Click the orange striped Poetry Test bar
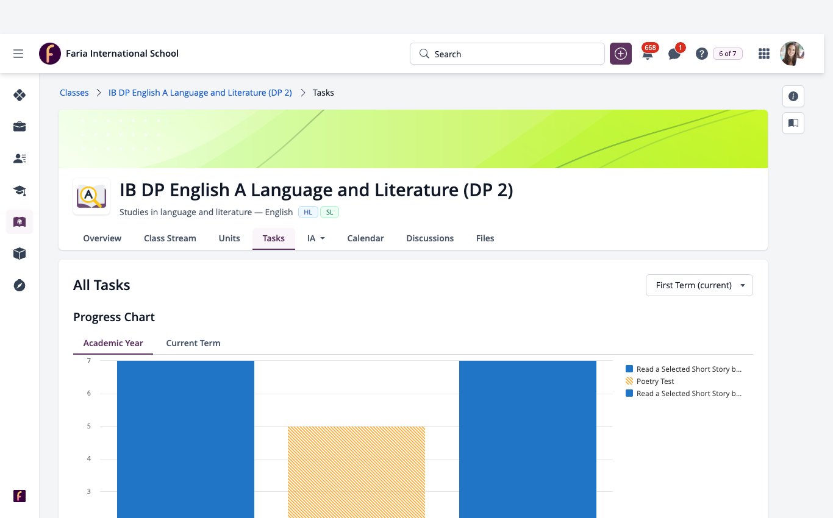This screenshot has width=833, height=518. click(356, 472)
